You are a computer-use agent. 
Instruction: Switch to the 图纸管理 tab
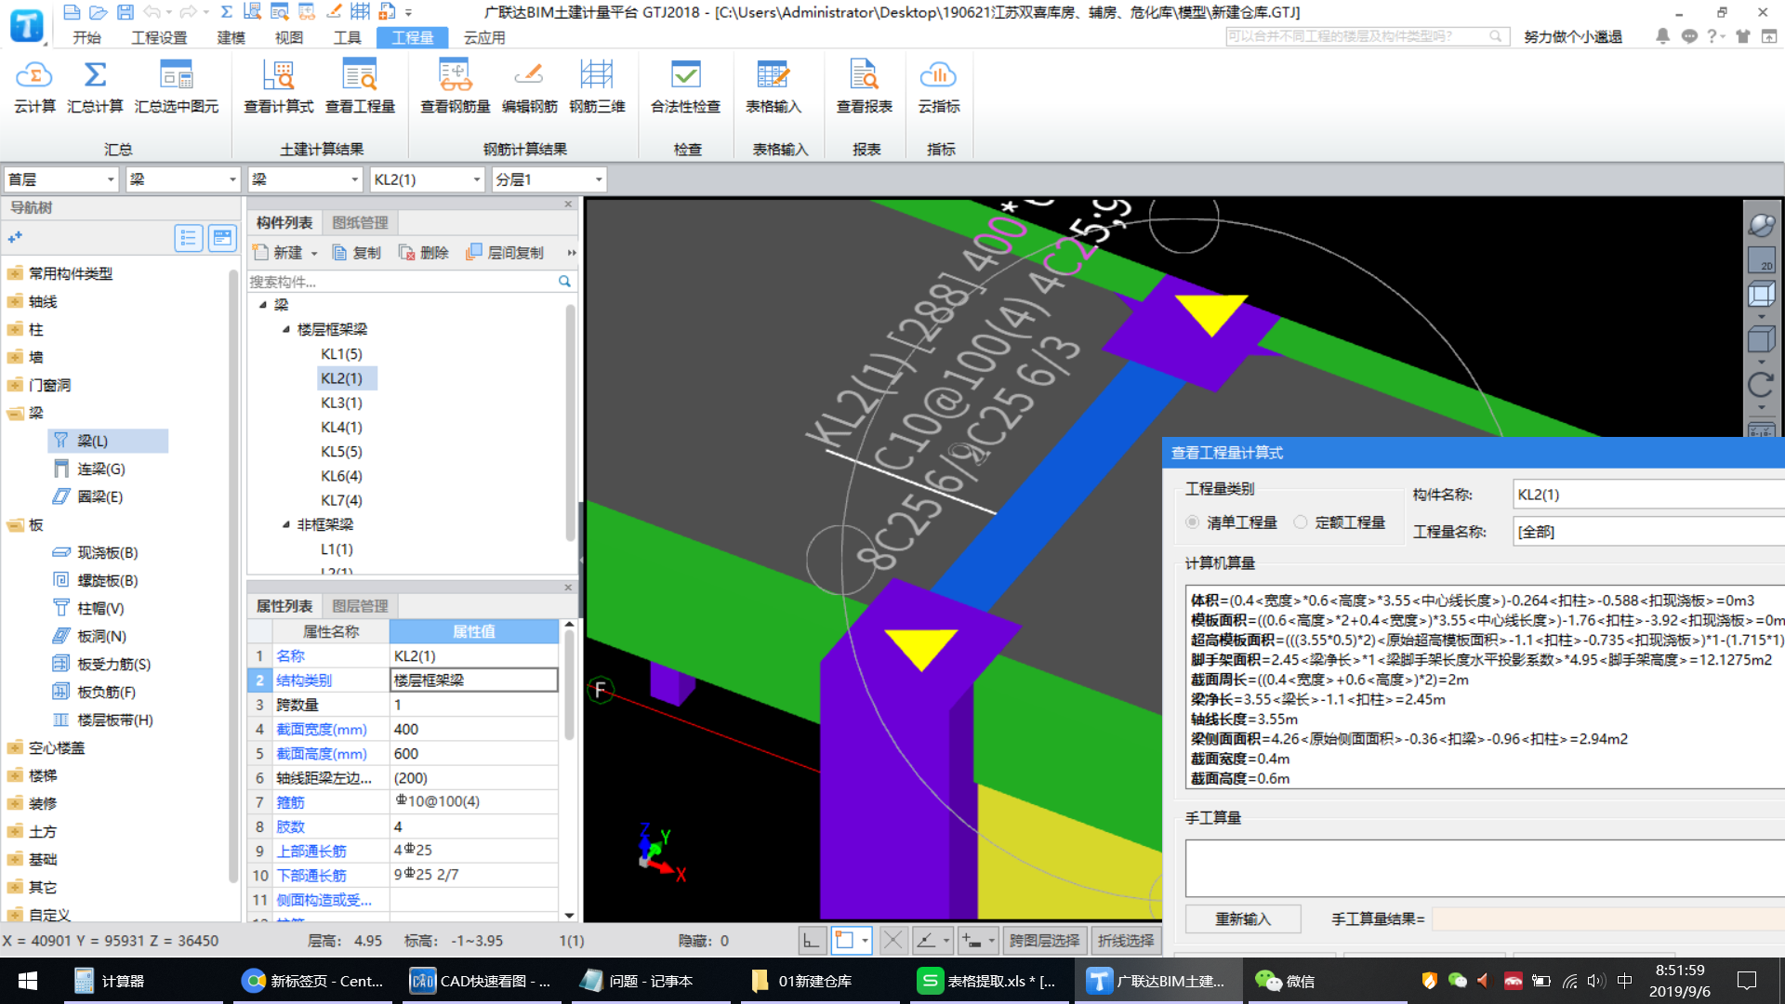click(360, 223)
